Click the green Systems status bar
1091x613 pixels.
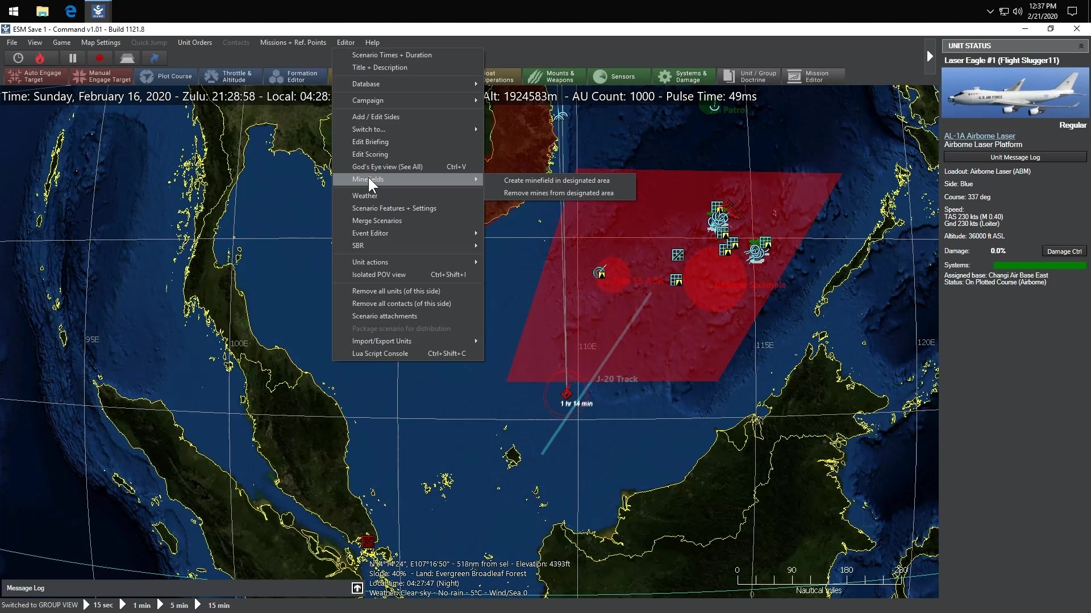pyautogui.click(x=1040, y=265)
